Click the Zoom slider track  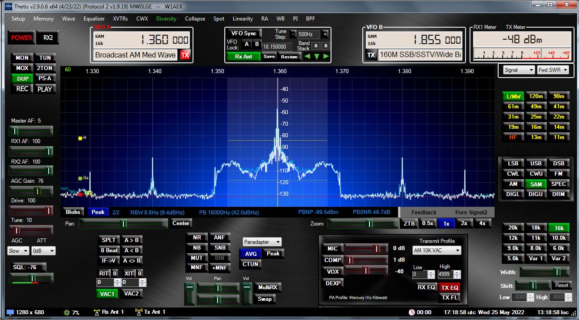(x=362, y=224)
